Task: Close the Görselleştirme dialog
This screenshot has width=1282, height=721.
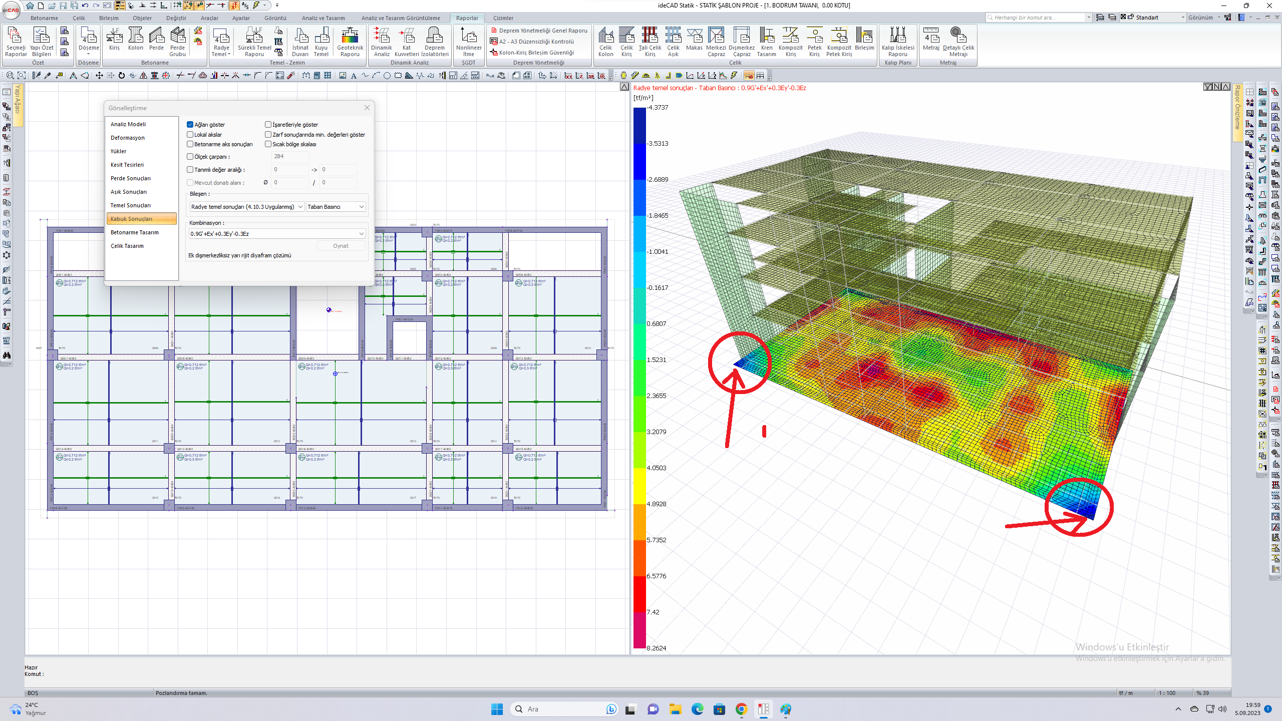Action: (367, 108)
